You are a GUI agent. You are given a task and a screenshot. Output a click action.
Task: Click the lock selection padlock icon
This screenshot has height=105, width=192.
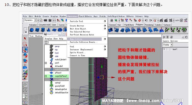(112, 20)
